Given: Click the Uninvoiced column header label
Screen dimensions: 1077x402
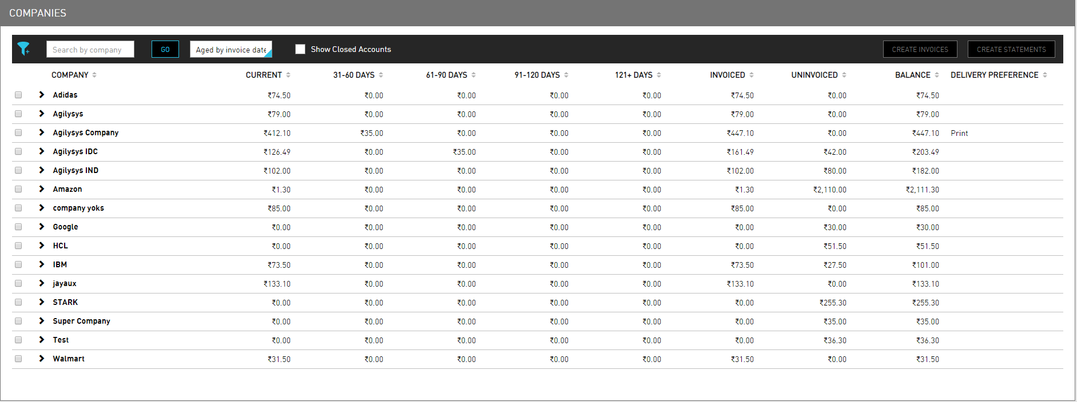Looking at the screenshot, I should 814,75.
